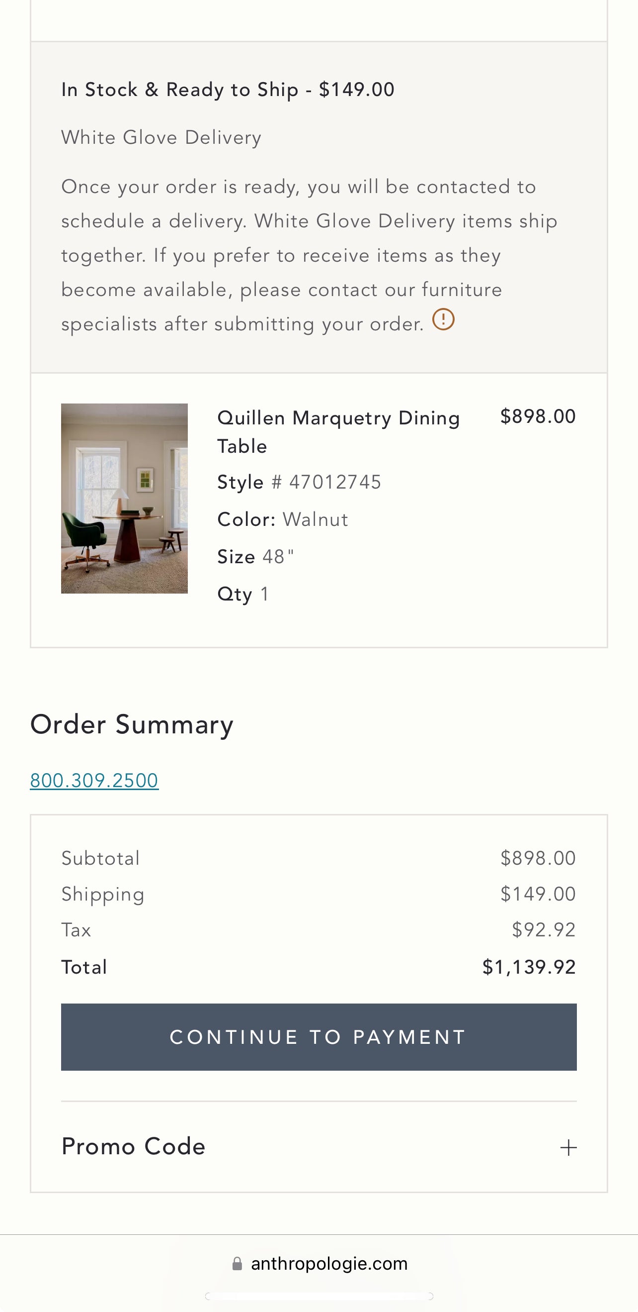The height and width of the screenshot is (1312, 638).
Task: Click the $898.00 item price beside the title
Action: (x=538, y=416)
